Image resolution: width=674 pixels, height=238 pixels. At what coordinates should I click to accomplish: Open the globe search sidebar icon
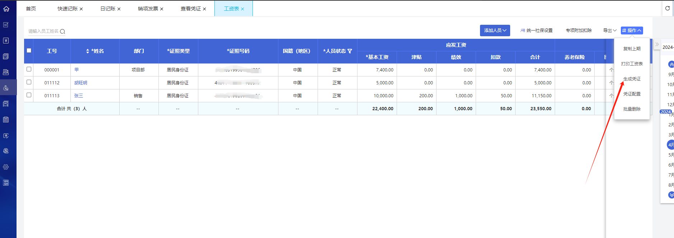pyautogui.click(x=6, y=151)
